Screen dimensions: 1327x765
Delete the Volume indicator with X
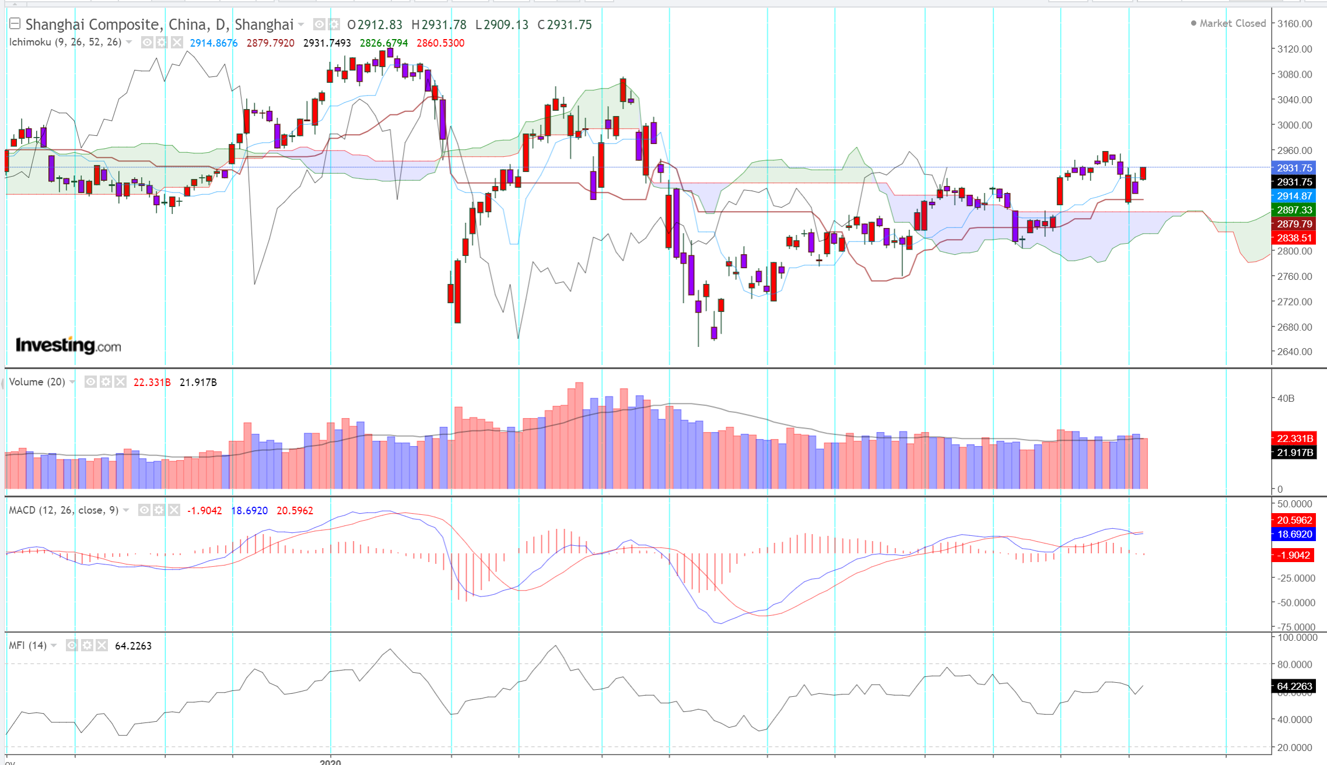120,382
